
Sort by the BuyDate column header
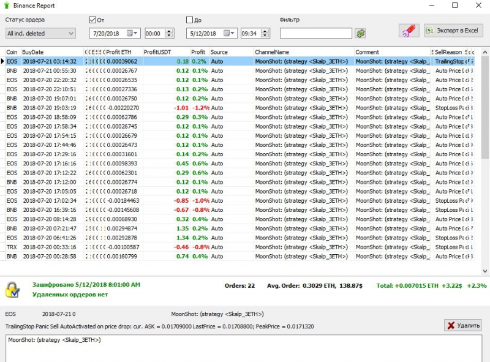pyautogui.click(x=52, y=52)
